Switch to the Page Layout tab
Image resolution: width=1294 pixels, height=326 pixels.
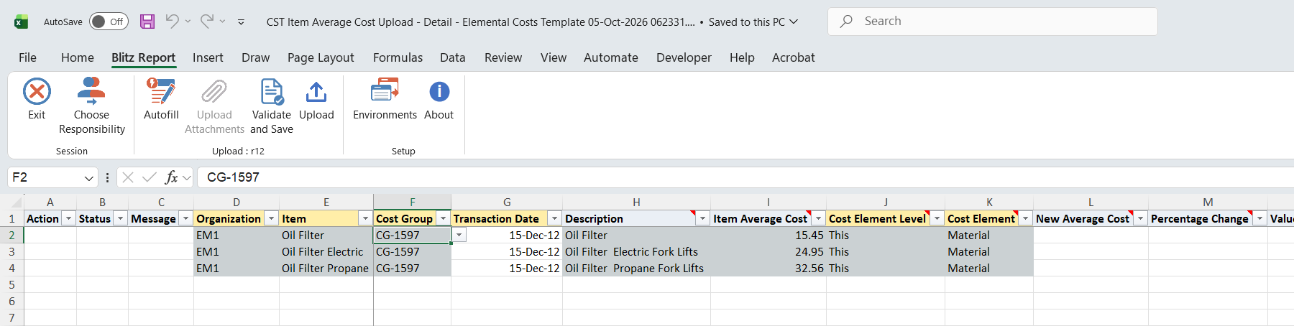pyautogui.click(x=321, y=57)
